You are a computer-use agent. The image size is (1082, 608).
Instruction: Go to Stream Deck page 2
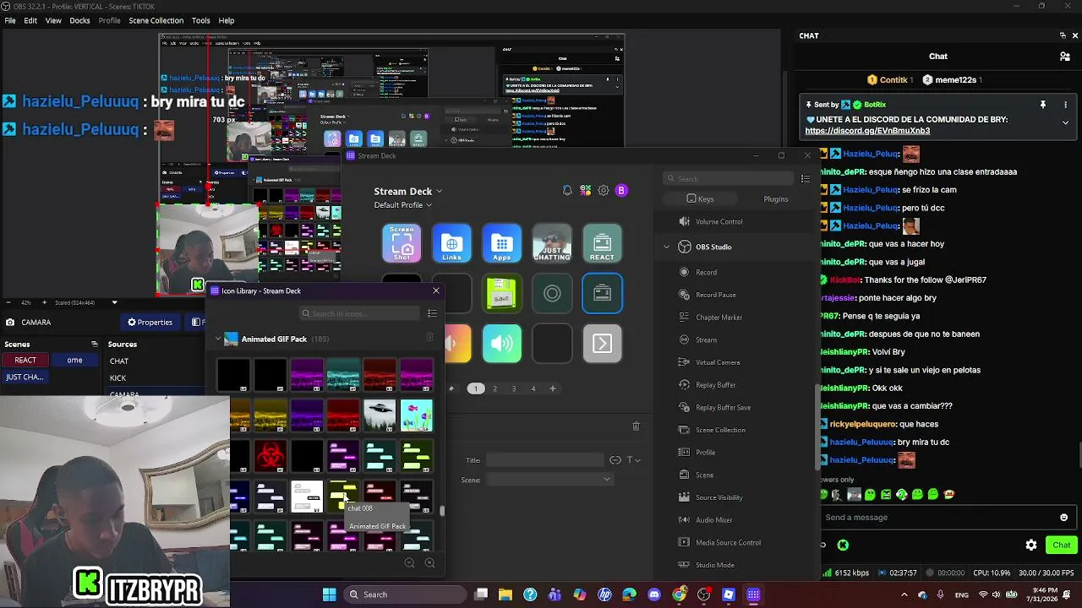click(495, 388)
